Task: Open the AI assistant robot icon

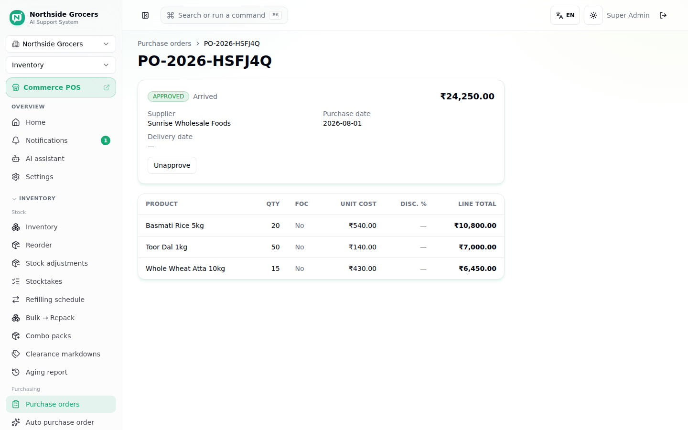Action: click(x=16, y=159)
